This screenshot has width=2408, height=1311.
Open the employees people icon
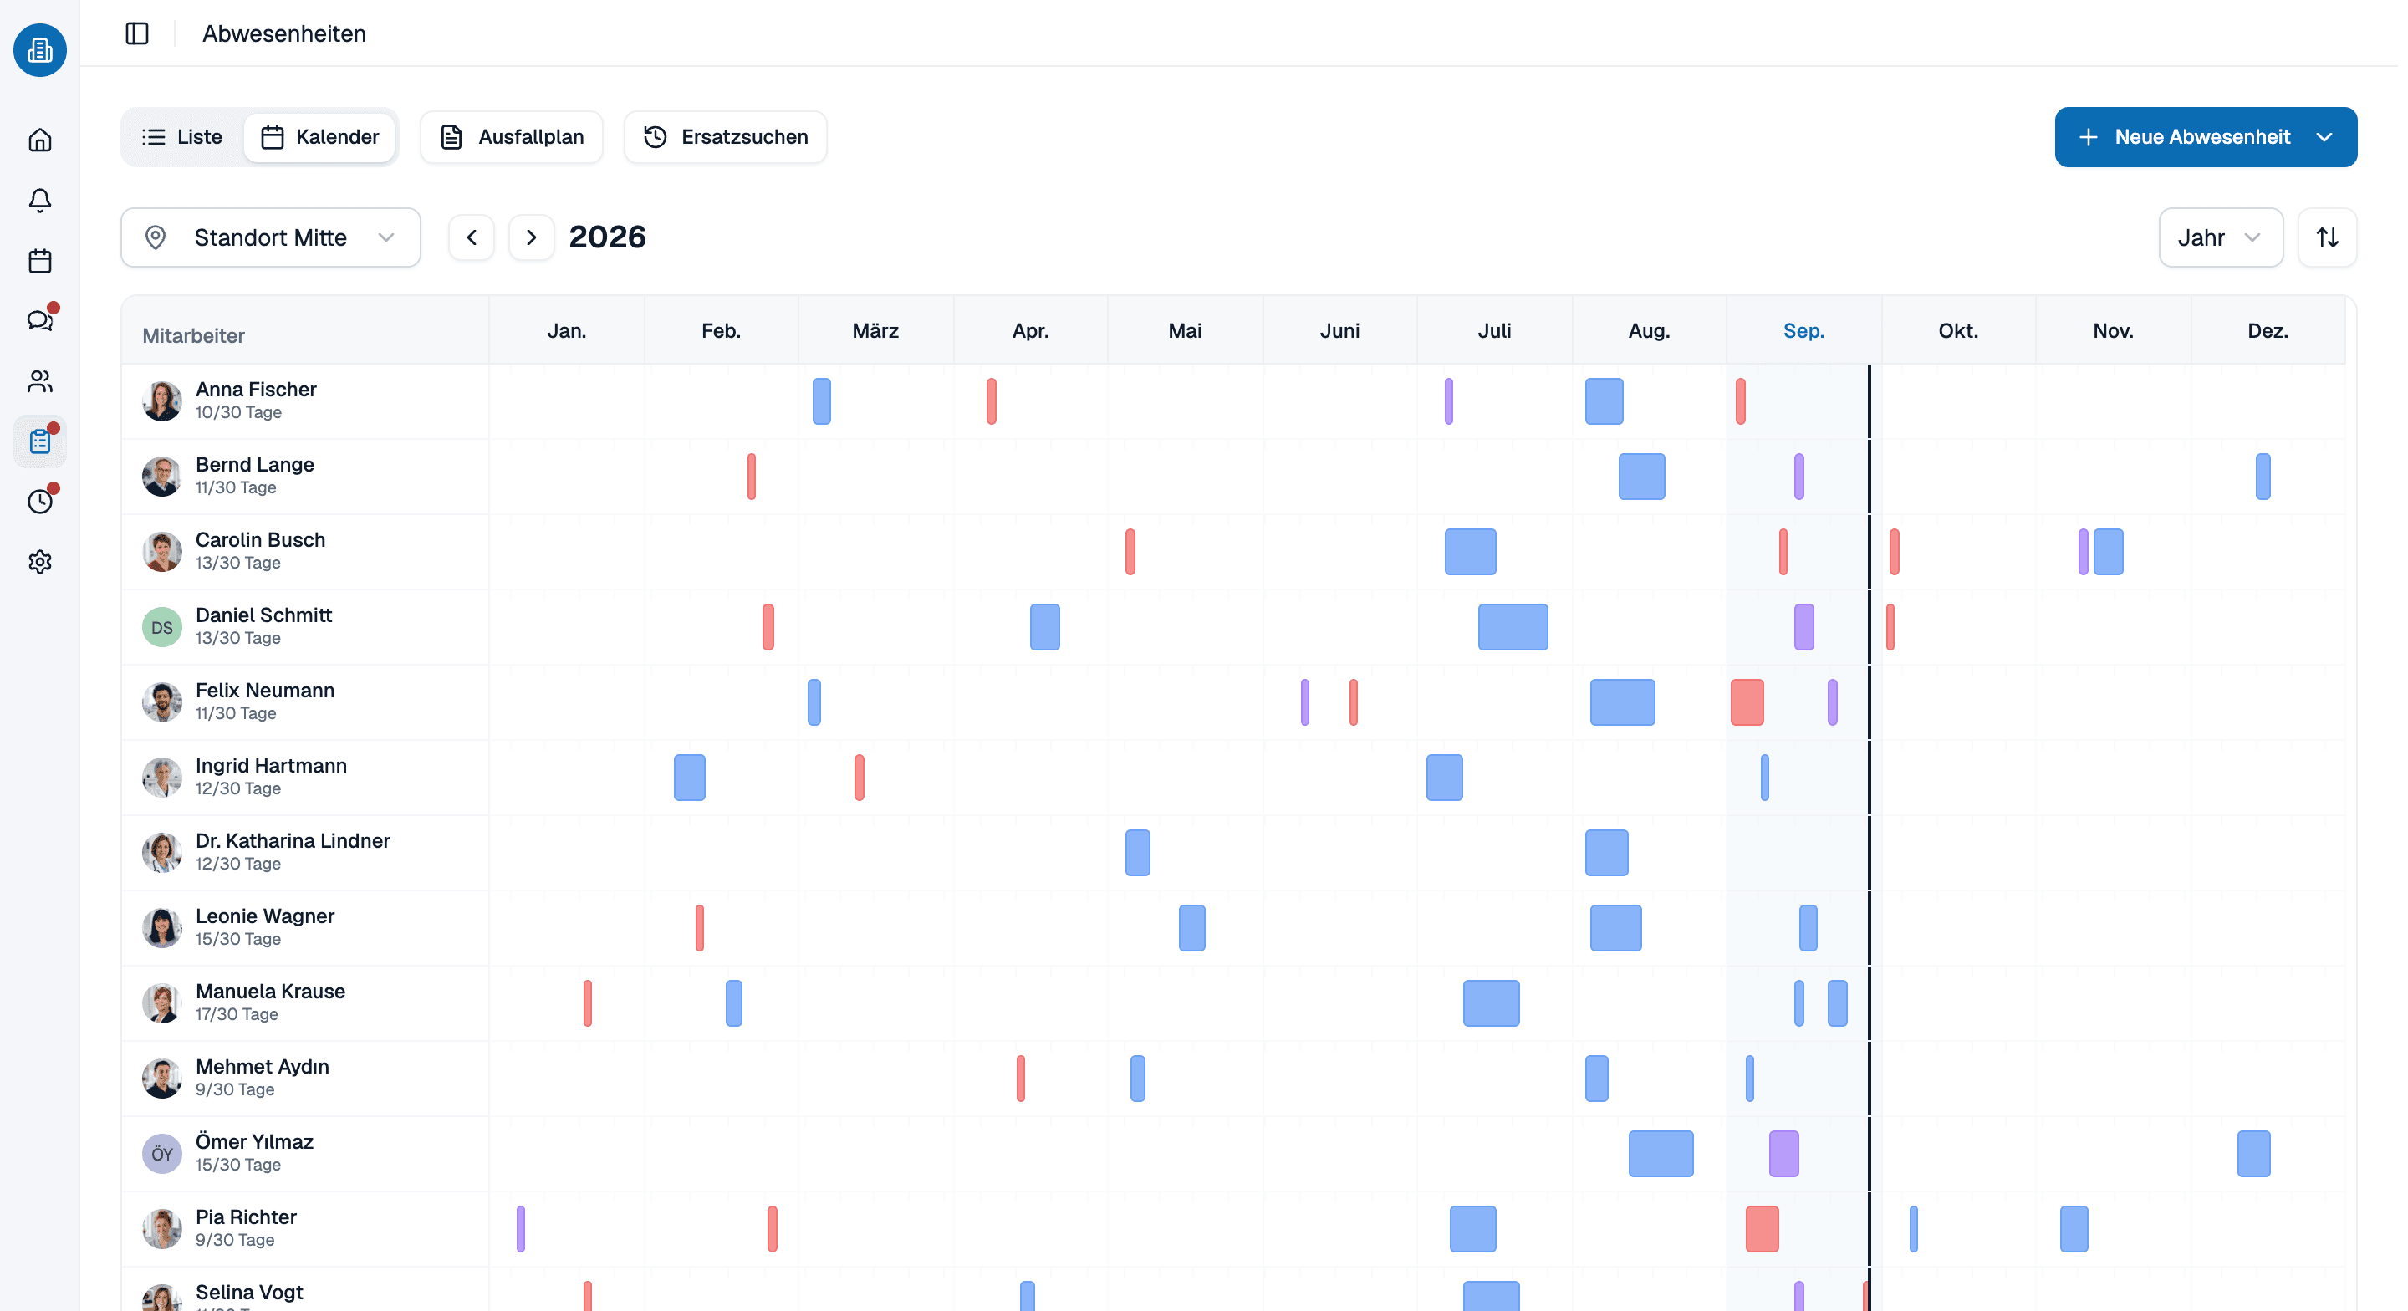tap(40, 381)
